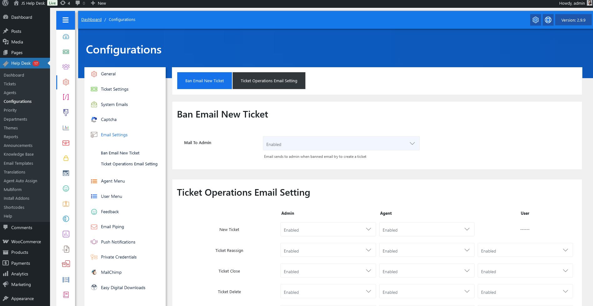Click the Dashboard breadcrumb link
This screenshot has height=306, width=593.
91,19
